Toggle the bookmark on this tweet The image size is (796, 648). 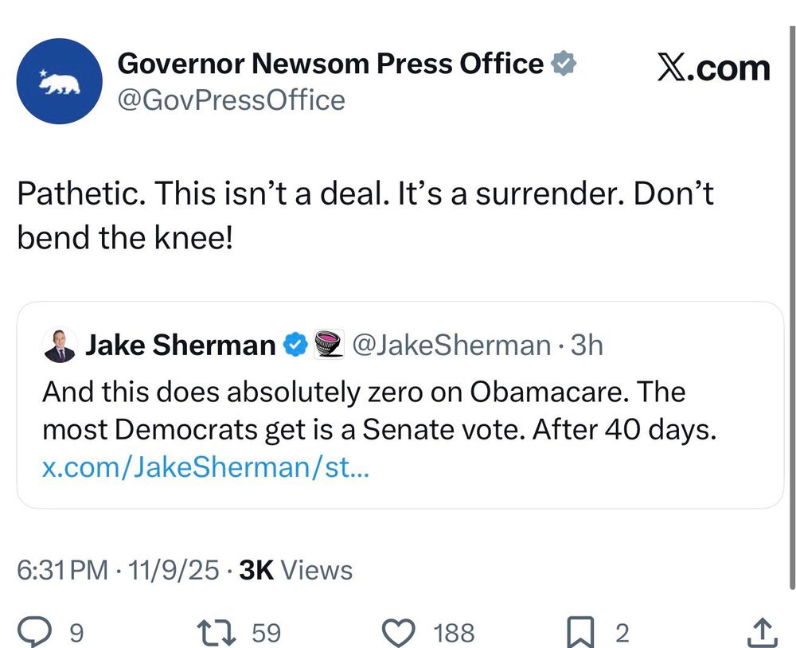point(583,631)
